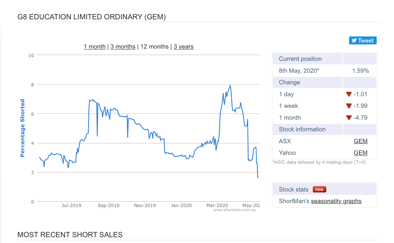Click the Jan-2020 x-axis label
The image size is (394, 243).
coord(181,205)
